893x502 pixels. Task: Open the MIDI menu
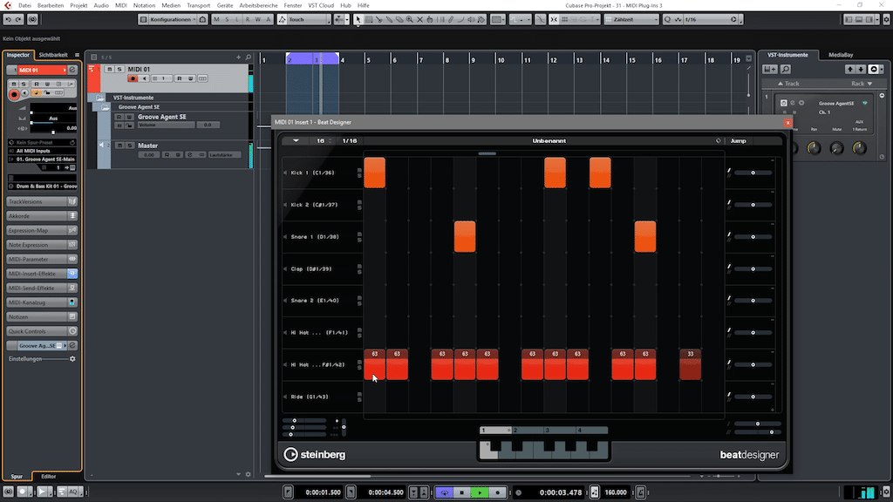121,5
